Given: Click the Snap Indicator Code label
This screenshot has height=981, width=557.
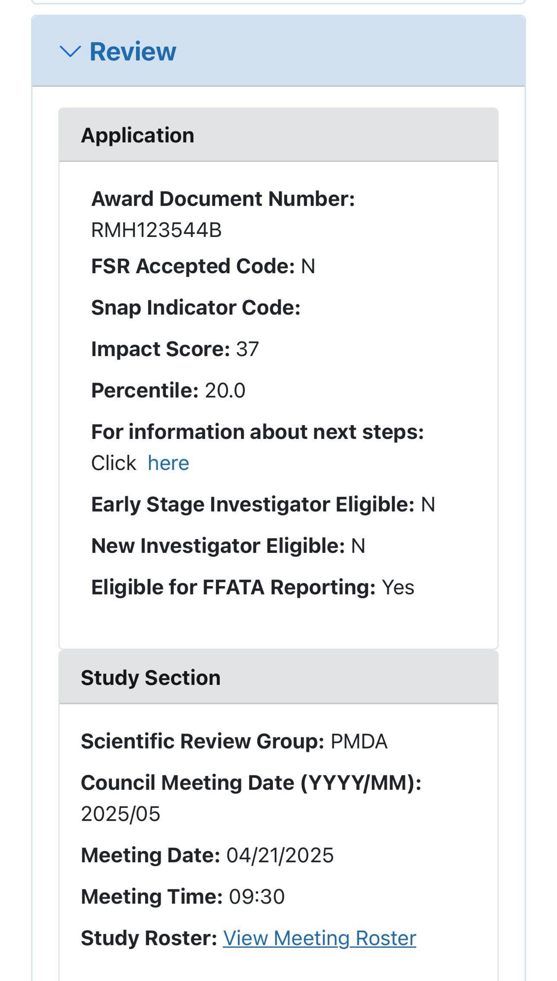Looking at the screenshot, I should [x=195, y=308].
